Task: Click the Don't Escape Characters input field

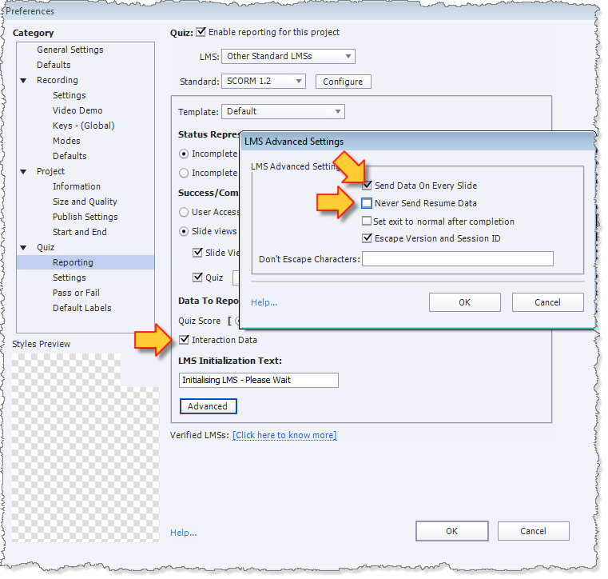Action: click(x=458, y=259)
